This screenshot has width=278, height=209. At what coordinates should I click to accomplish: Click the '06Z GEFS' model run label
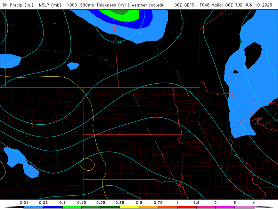click(x=184, y=5)
